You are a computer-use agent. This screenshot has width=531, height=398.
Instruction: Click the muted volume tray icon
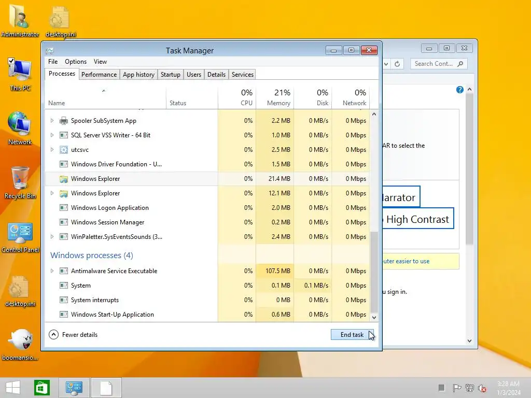click(x=482, y=388)
